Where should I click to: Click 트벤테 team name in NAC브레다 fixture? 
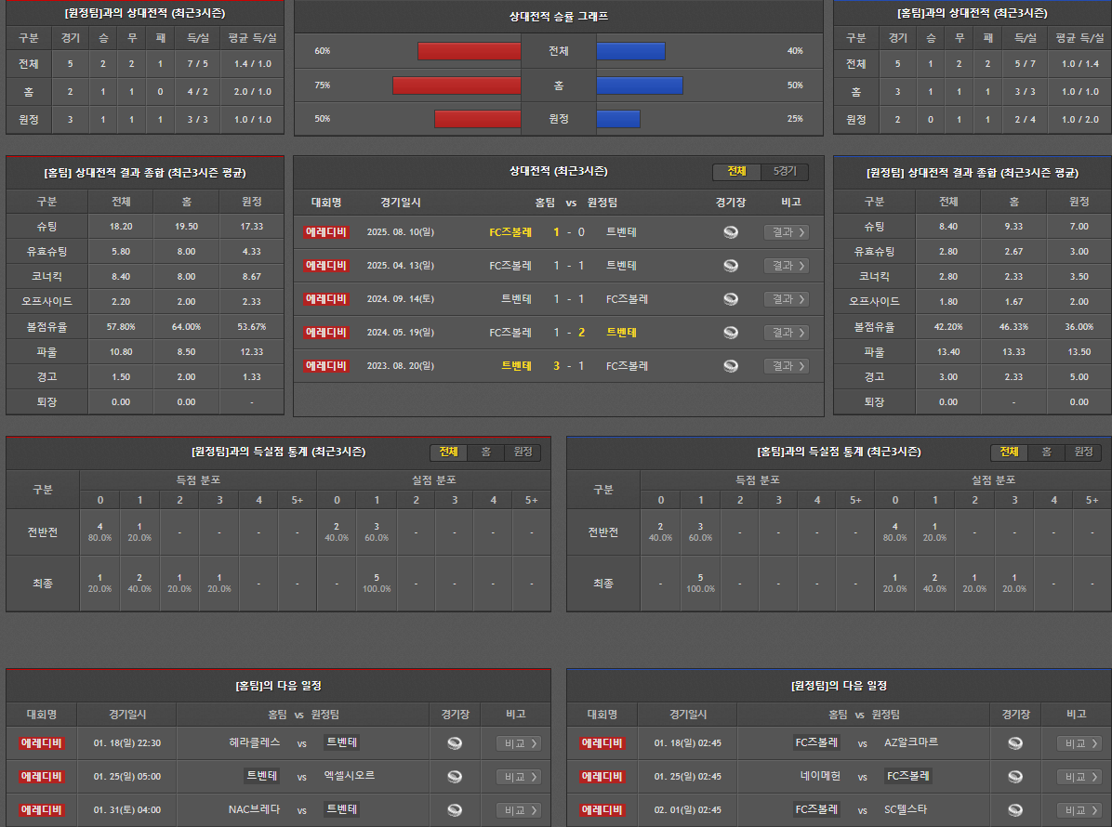tap(341, 809)
